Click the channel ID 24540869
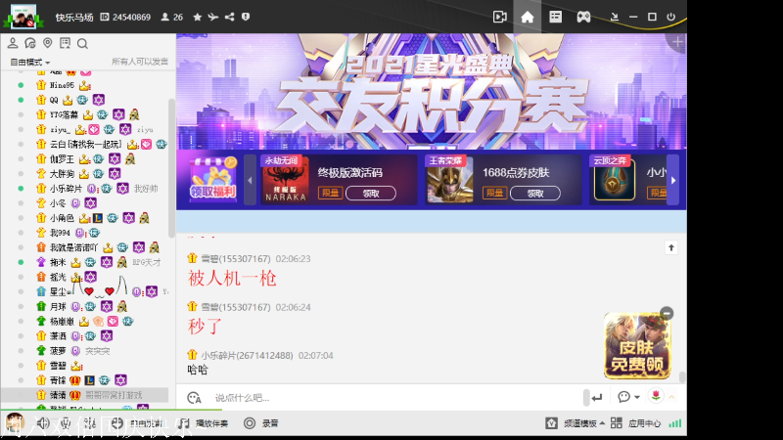This screenshot has width=783, height=440. (125, 18)
